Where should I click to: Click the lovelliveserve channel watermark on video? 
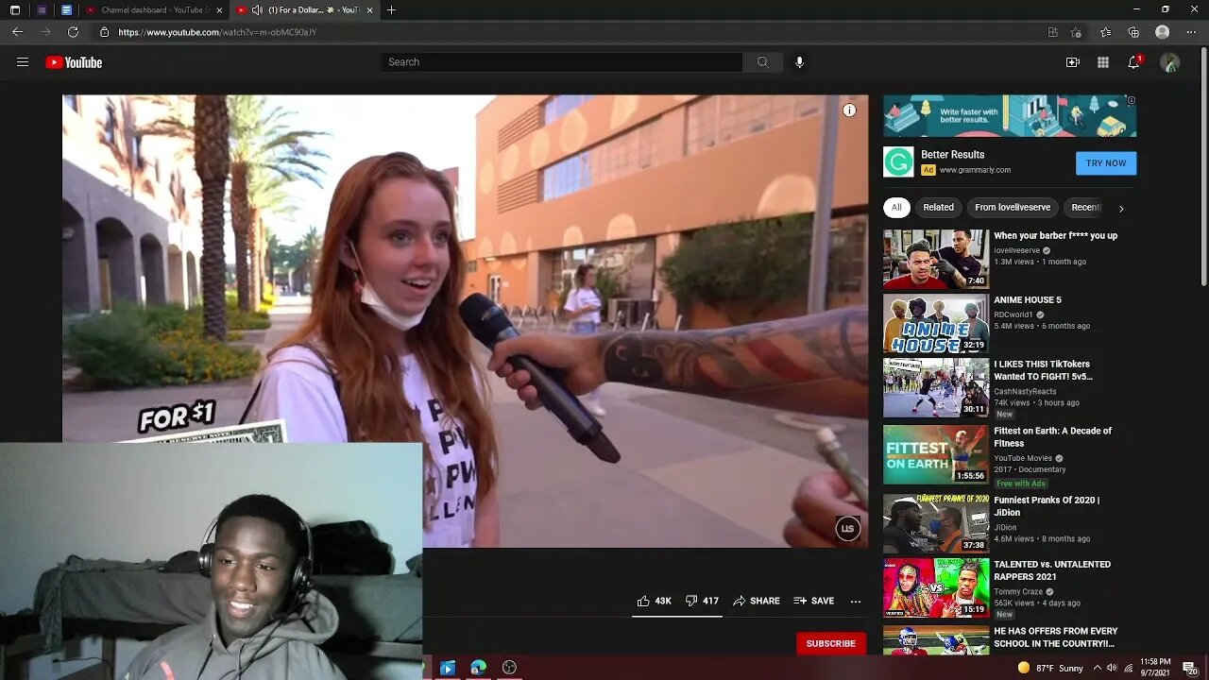click(847, 529)
